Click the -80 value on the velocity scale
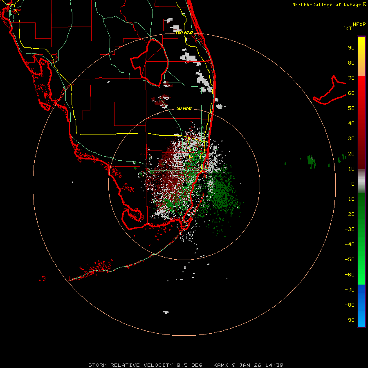 click(350, 305)
